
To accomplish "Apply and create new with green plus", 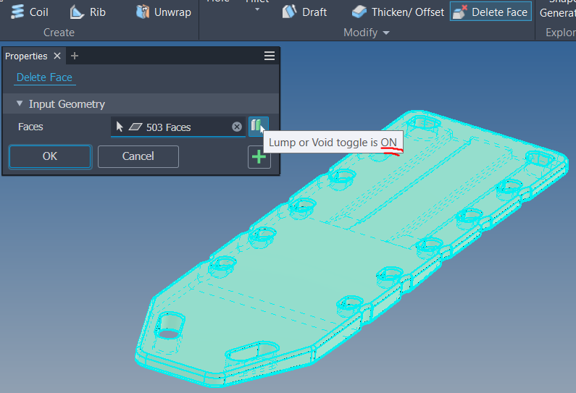I will (x=259, y=156).
